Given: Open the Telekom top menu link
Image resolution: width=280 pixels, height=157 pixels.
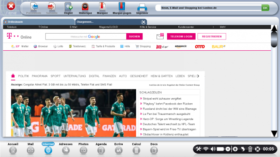Looking at the screenshot, I should coord(12,27).
